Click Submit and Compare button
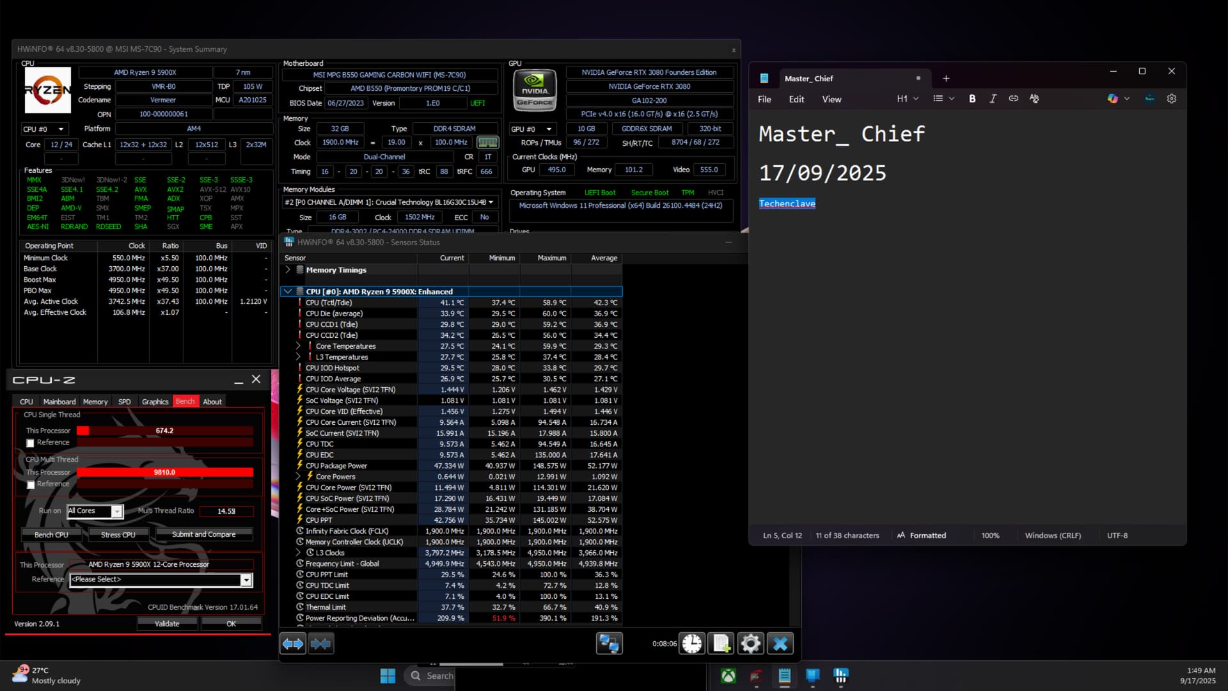 coord(203,534)
